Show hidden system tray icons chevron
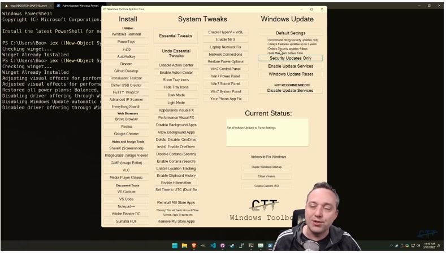446x253 pixels. (x=391, y=246)
